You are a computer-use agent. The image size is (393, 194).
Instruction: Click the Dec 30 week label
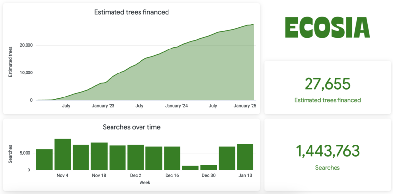click(209, 175)
